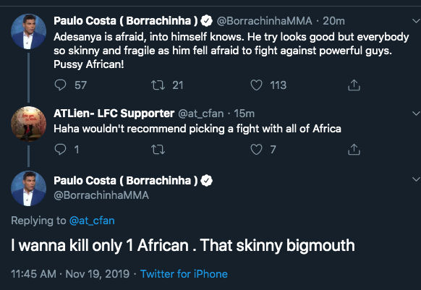Image resolution: width=421 pixels, height=290 pixels.
Task: Like the tweet with 113 likes
Action: tap(256, 85)
